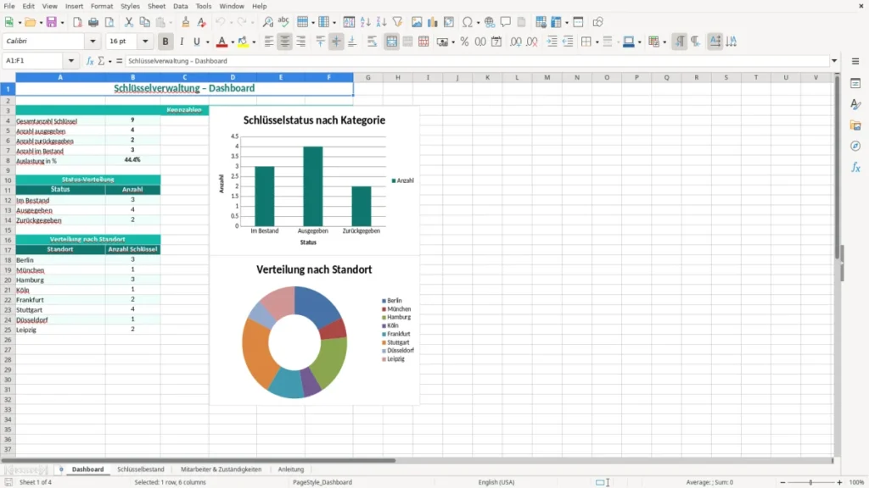Click the Clone Formatting paintbrush icon
Image resolution: width=869 pixels, height=488 pixels.
pyautogui.click(x=186, y=22)
